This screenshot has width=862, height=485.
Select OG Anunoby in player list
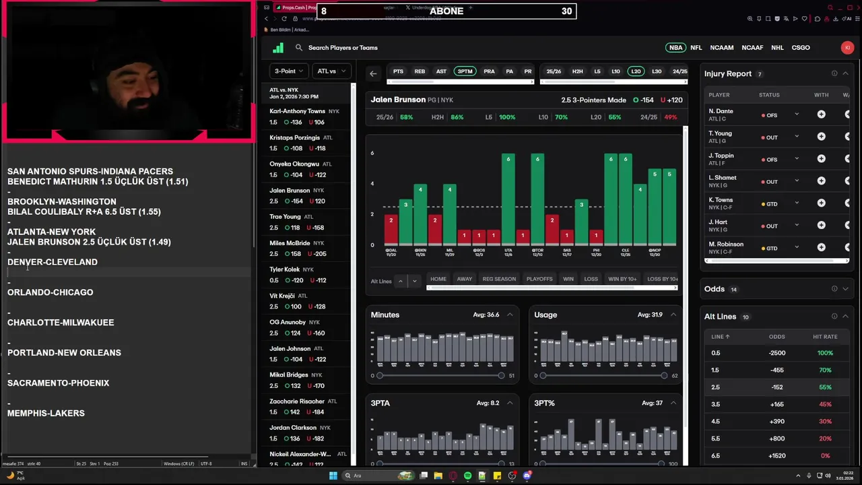[307, 327]
